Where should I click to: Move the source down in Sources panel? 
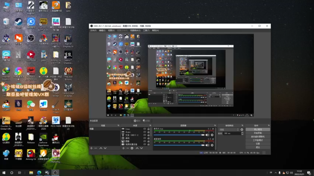click(x=141, y=148)
